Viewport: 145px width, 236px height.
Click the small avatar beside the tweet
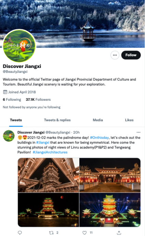[9, 136]
